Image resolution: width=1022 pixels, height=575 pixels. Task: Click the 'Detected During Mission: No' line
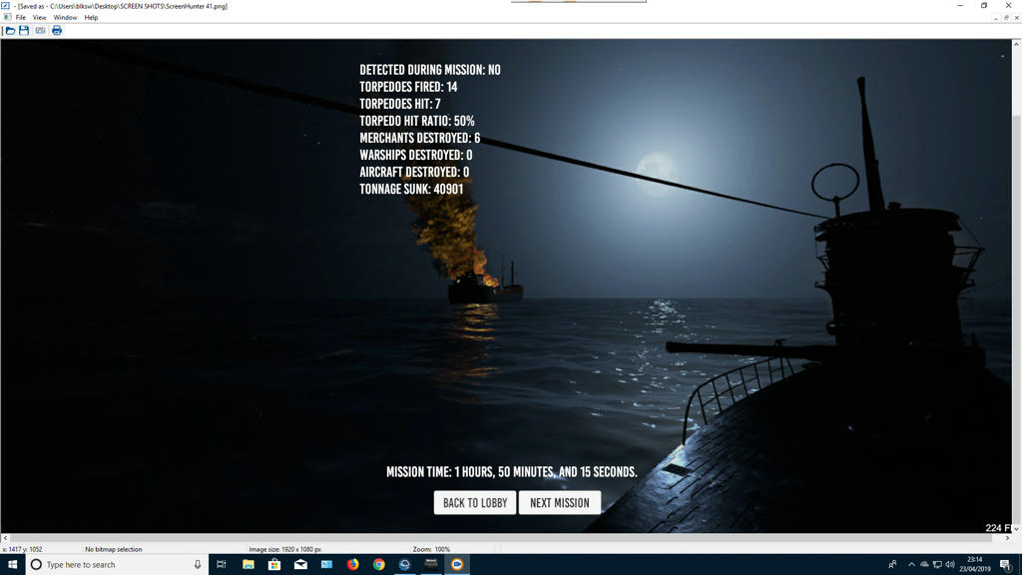[430, 70]
